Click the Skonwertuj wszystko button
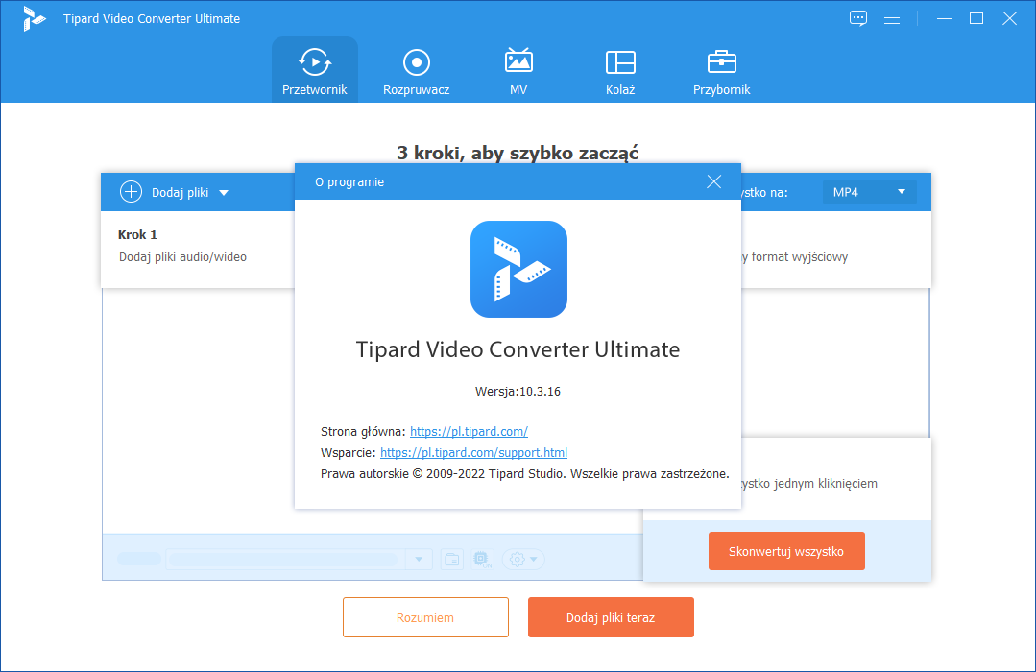1036x672 pixels. pos(786,551)
